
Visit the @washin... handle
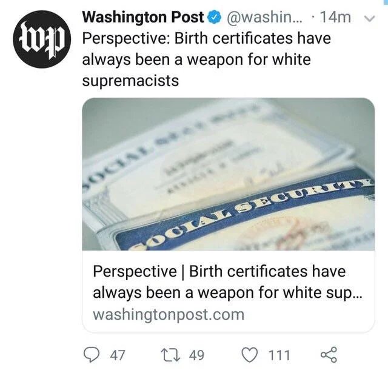pyautogui.click(x=264, y=18)
